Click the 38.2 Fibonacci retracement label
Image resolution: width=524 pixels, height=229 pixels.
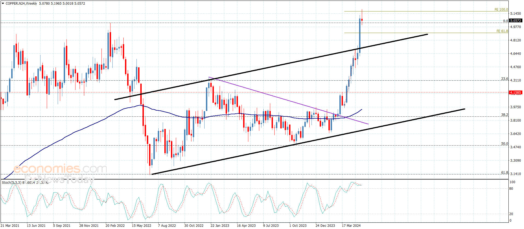click(x=505, y=115)
